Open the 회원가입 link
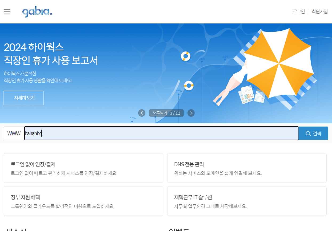The image size is (332, 231). [319, 11]
